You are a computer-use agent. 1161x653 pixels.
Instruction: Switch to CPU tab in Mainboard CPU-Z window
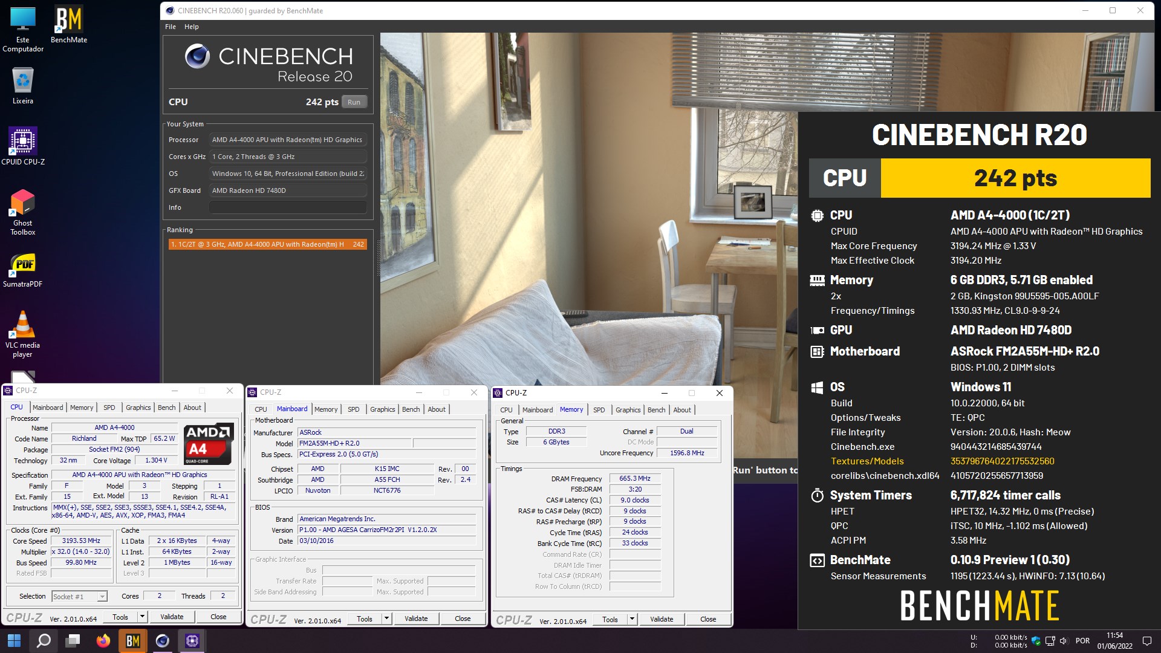[x=261, y=409]
